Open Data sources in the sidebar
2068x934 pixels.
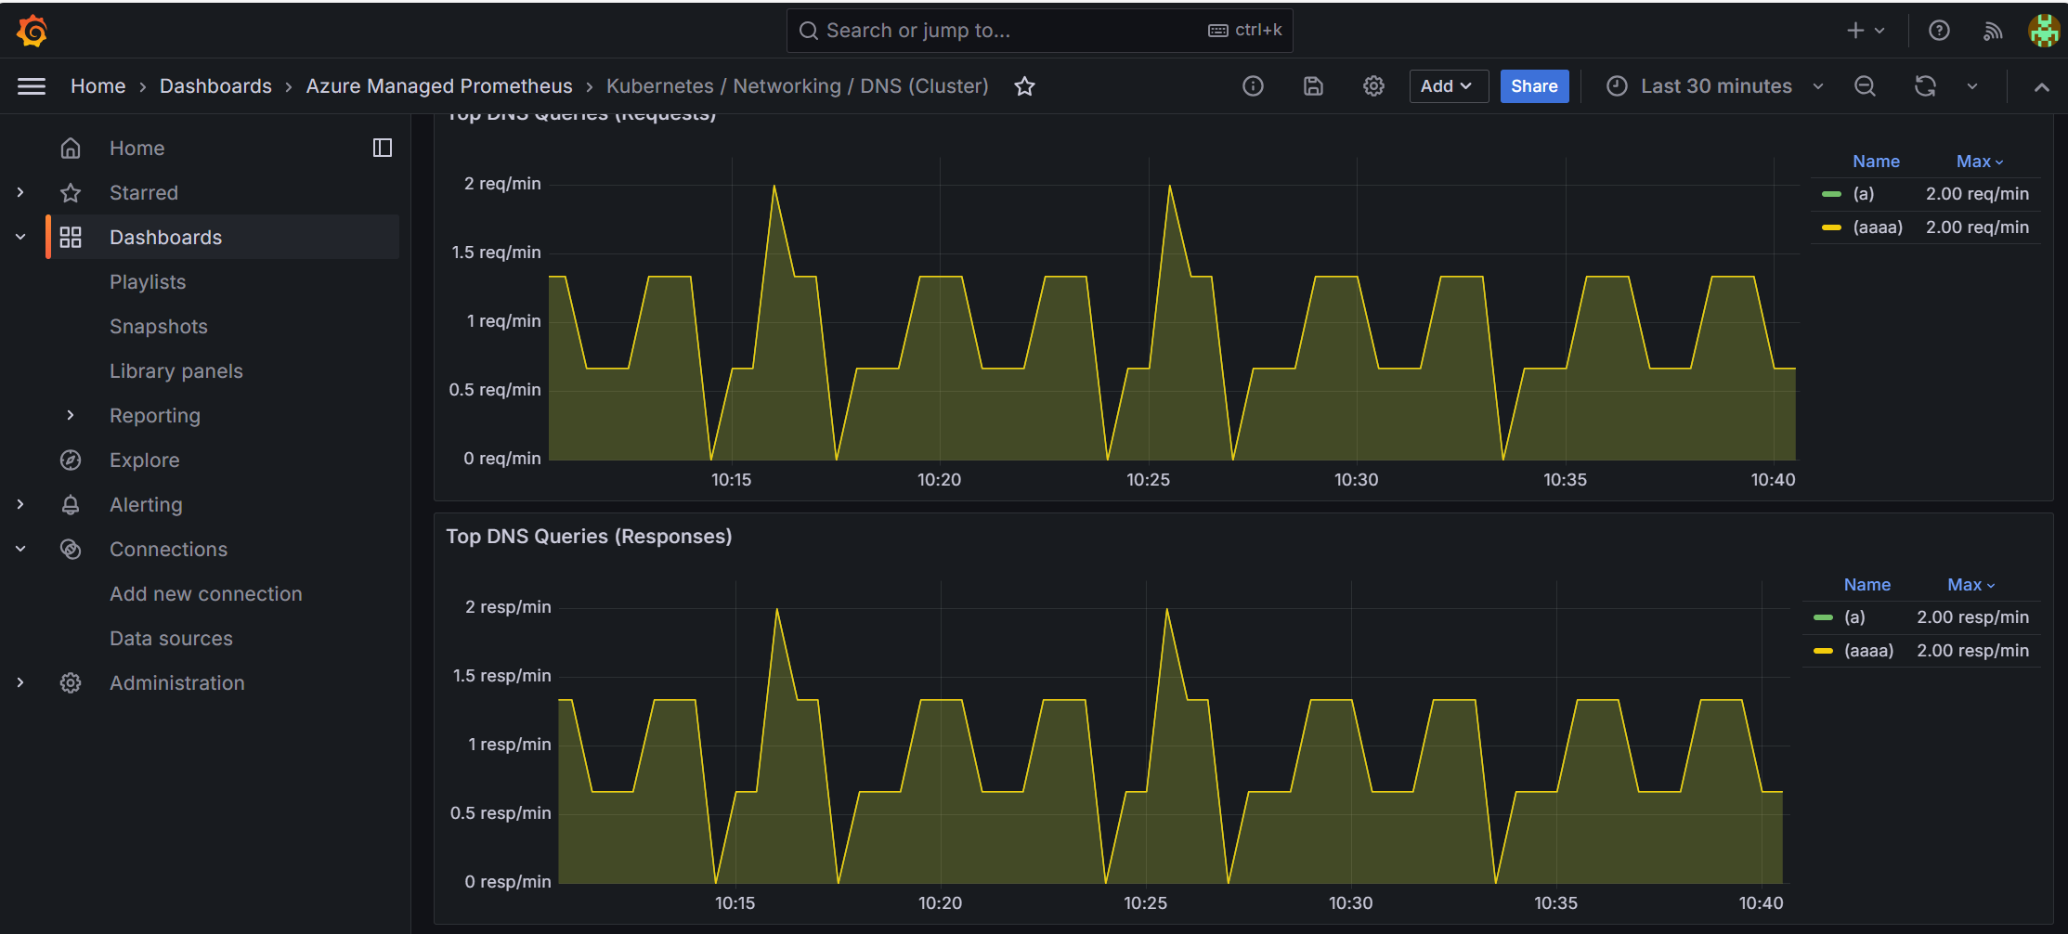171,638
